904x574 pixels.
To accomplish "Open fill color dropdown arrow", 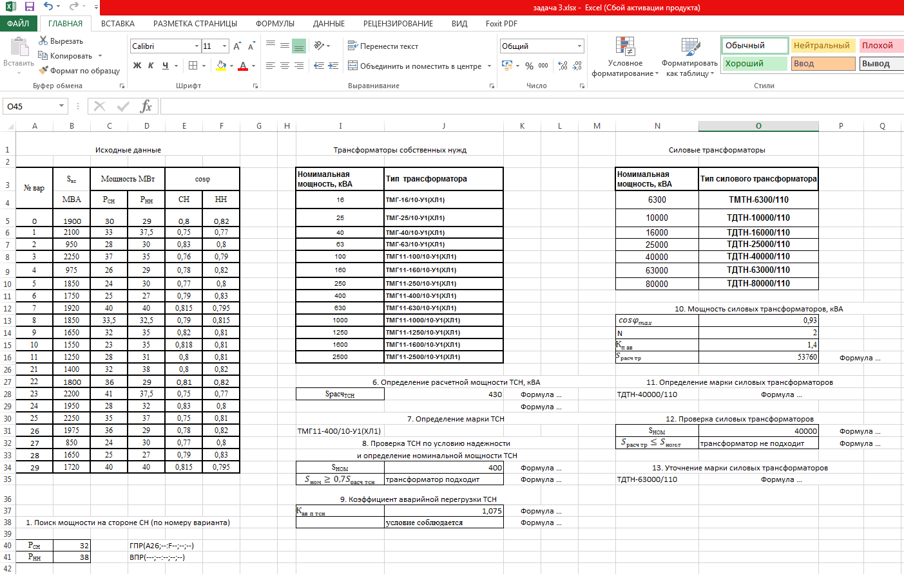I will click(x=231, y=66).
